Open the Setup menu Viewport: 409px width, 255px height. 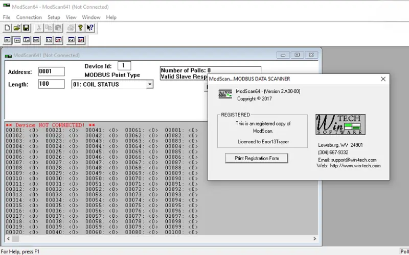tap(54, 17)
